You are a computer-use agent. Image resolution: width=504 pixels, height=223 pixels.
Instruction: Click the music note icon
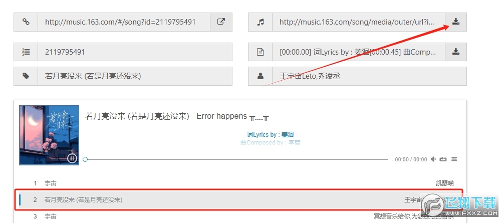tap(261, 22)
